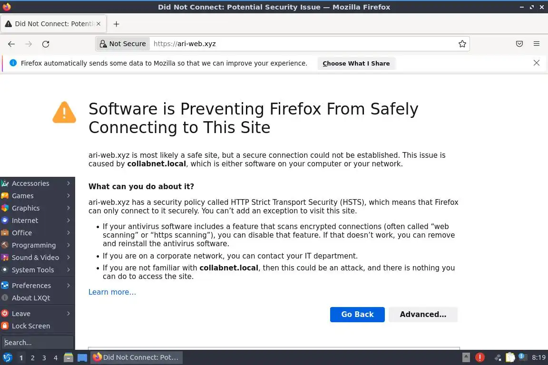The image size is (548, 365).
Task: Open the clipboard manager tray icon
Action: pos(510,357)
